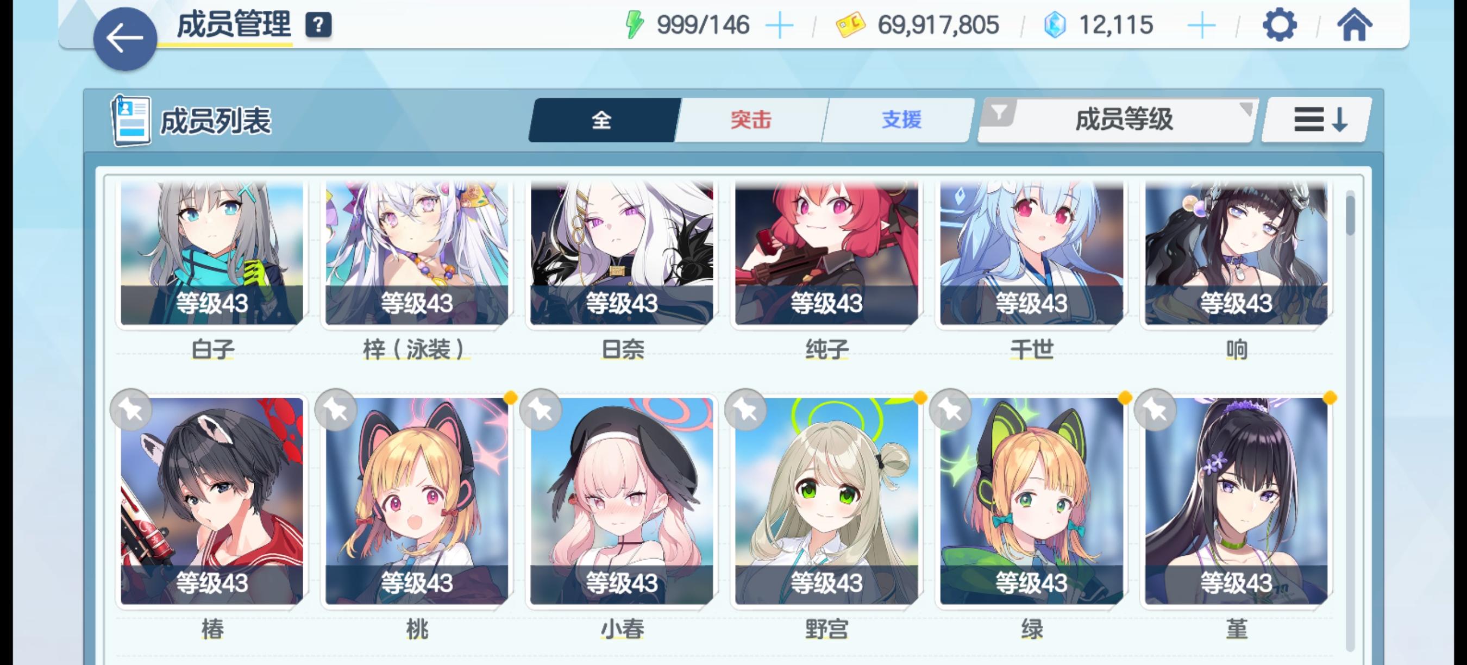Go back with the arrow button
Image resolution: width=1467 pixels, height=665 pixels.
click(x=125, y=39)
